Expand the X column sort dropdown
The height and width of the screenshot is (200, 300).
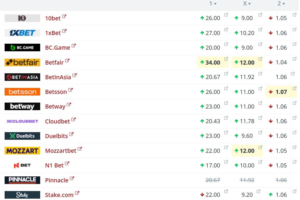[x=250, y=4]
